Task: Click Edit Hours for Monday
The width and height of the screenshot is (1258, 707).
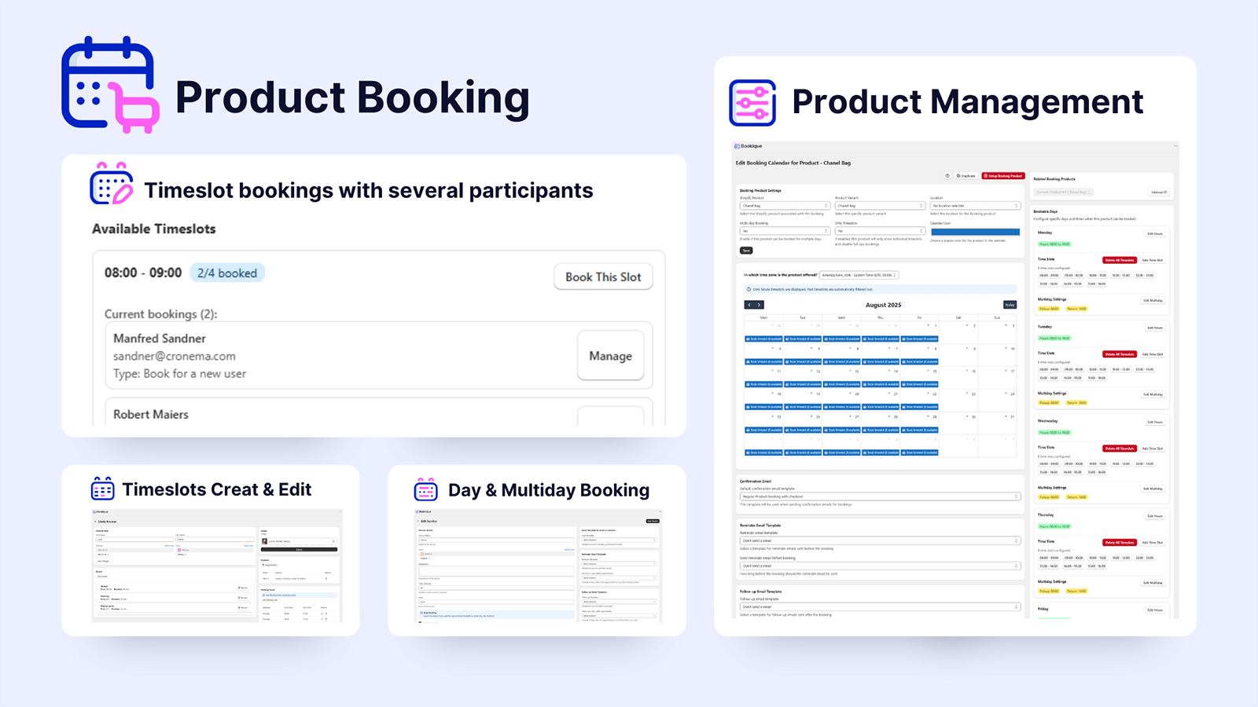Action: coord(1155,233)
